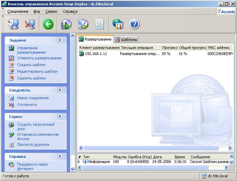Open the Справка menu
This screenshot has height=181, width=237.
pyautogui.click(x=70, y=11)
